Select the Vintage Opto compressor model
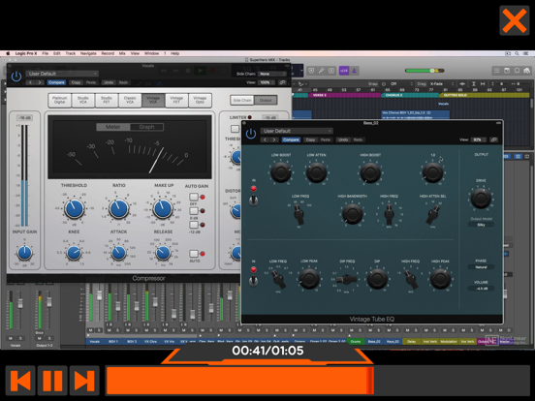535x401 pixels. click(200, 100)
